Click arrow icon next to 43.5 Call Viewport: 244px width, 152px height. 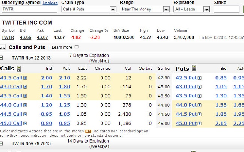25,96
